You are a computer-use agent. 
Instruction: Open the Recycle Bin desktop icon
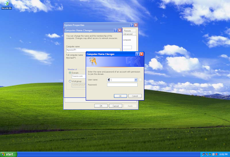[6, 5]
